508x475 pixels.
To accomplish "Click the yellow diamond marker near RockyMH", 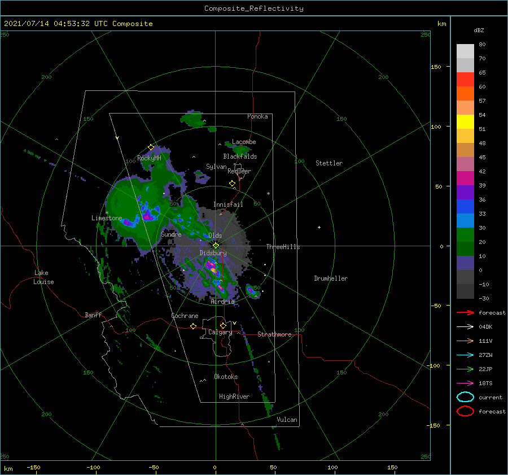I will (151, 147).
